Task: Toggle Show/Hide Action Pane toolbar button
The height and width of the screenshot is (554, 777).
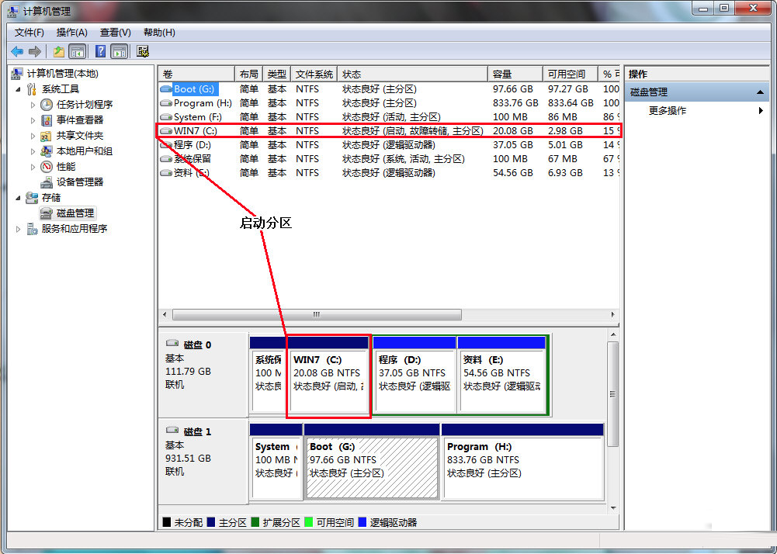Action: click(120, 51)
